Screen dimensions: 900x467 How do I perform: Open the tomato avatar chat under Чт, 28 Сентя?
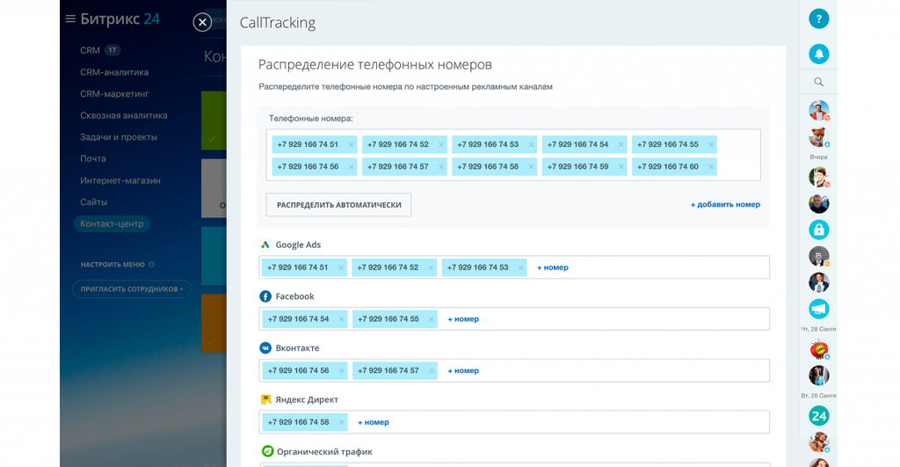coord(818,349)
